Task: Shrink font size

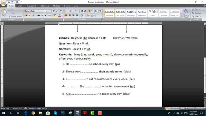Action: [57, 11]
